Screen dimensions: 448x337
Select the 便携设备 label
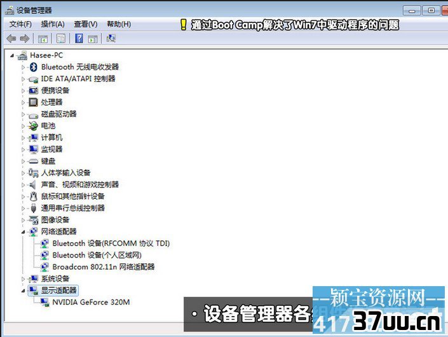tap(55, 90)
